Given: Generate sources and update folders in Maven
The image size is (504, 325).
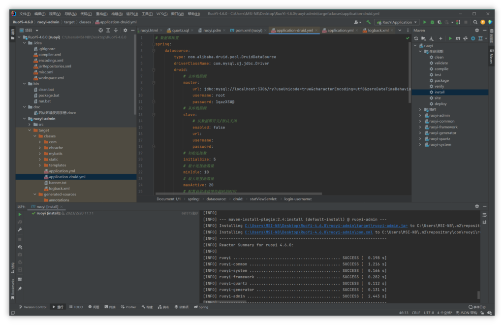Looking at the screenshot, I should 424,38.
